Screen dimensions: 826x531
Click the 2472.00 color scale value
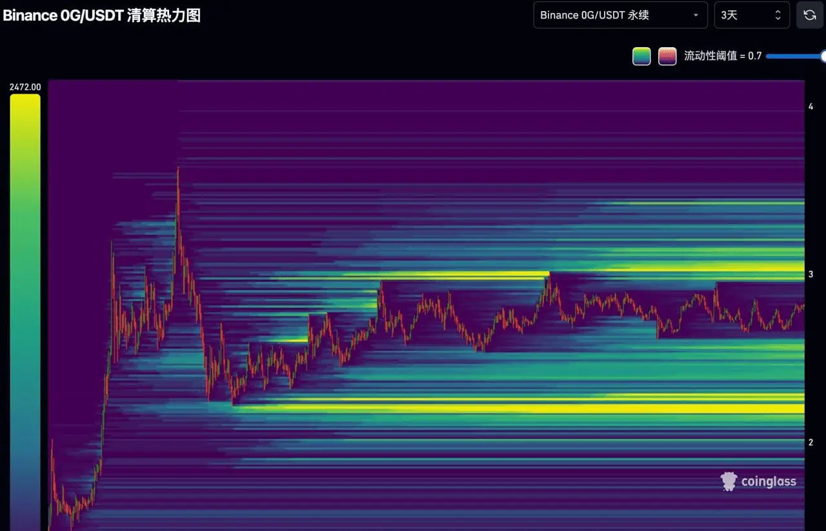click(x=25, y=87)
